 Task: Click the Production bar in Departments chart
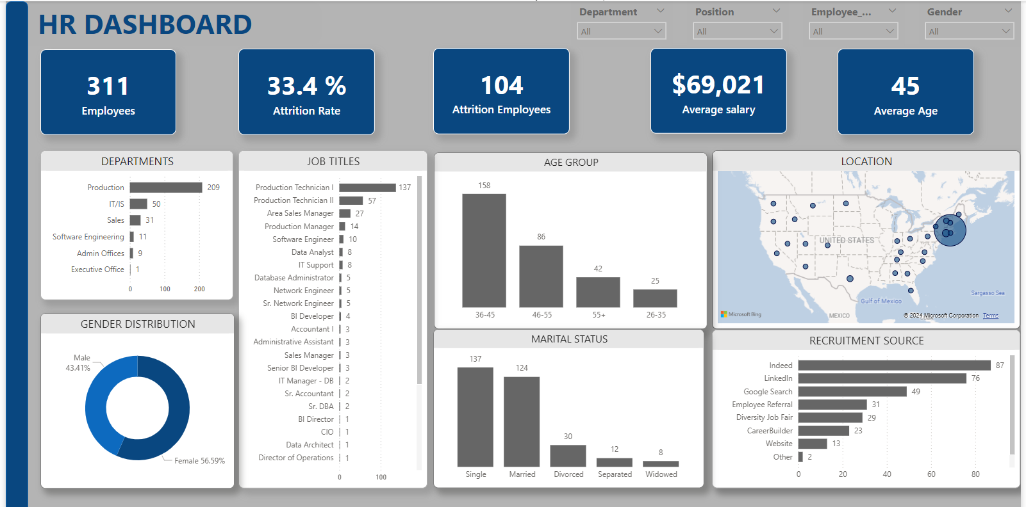coord(166,188)
